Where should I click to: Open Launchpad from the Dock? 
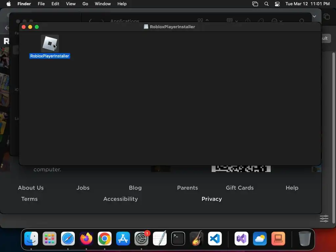click(x=50, y=239)
